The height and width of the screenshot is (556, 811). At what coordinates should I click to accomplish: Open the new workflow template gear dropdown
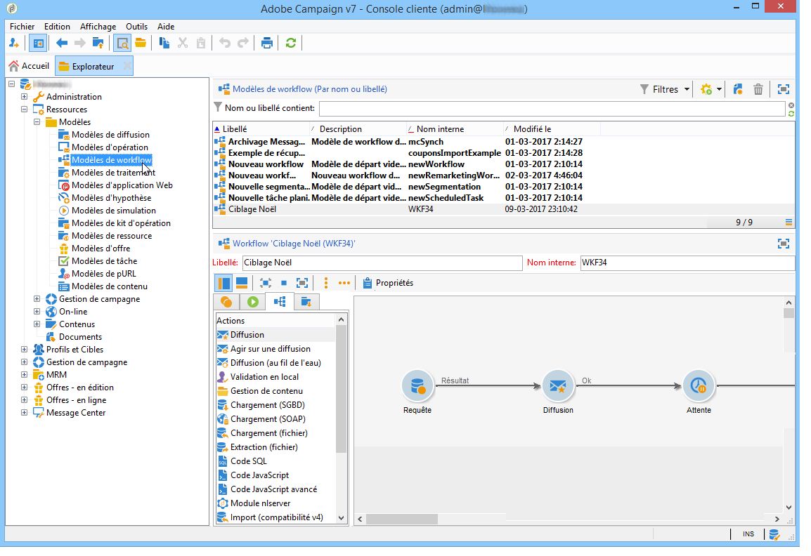tap(711, 89)
